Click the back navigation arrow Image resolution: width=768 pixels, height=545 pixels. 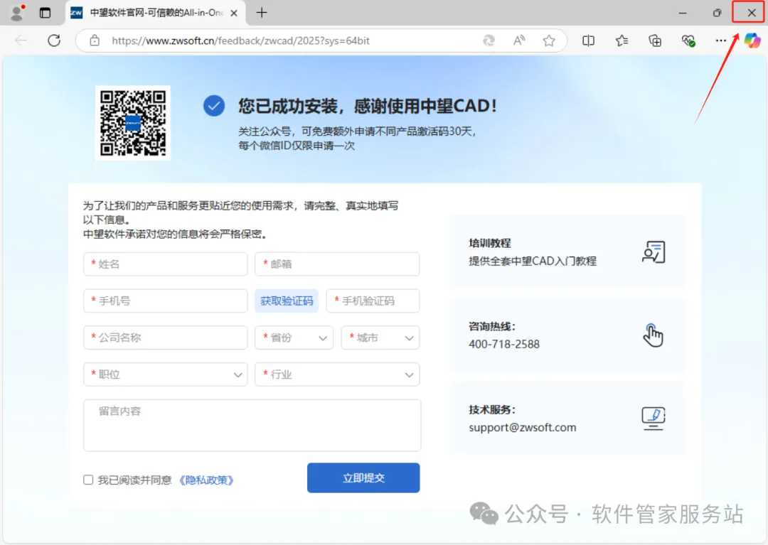click(x=21, y=41)
